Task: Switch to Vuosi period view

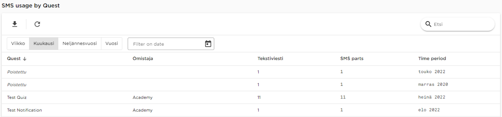Action: (x=112, y=43)
